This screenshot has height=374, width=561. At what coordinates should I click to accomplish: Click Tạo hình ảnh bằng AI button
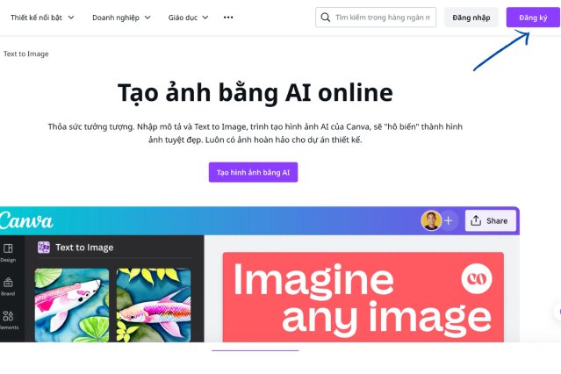[254, 172]
